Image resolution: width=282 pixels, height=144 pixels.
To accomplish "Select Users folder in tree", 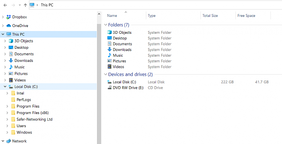I will pyautogui.click(x=21, y=126).
